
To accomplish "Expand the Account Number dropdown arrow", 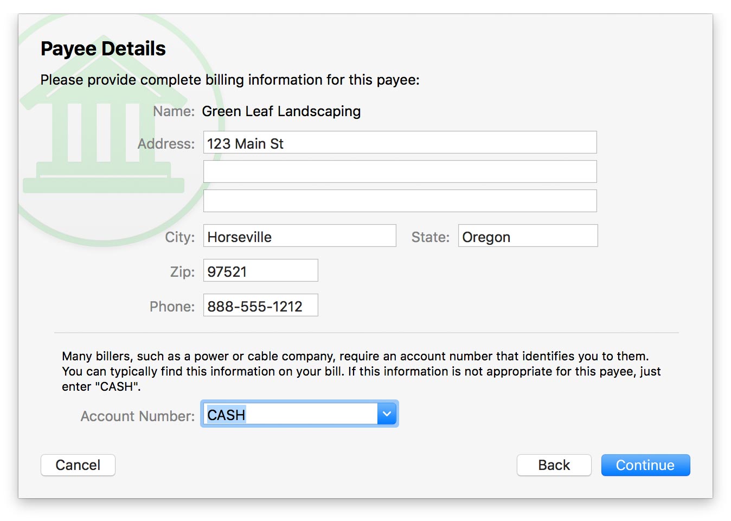I will 387,414.
